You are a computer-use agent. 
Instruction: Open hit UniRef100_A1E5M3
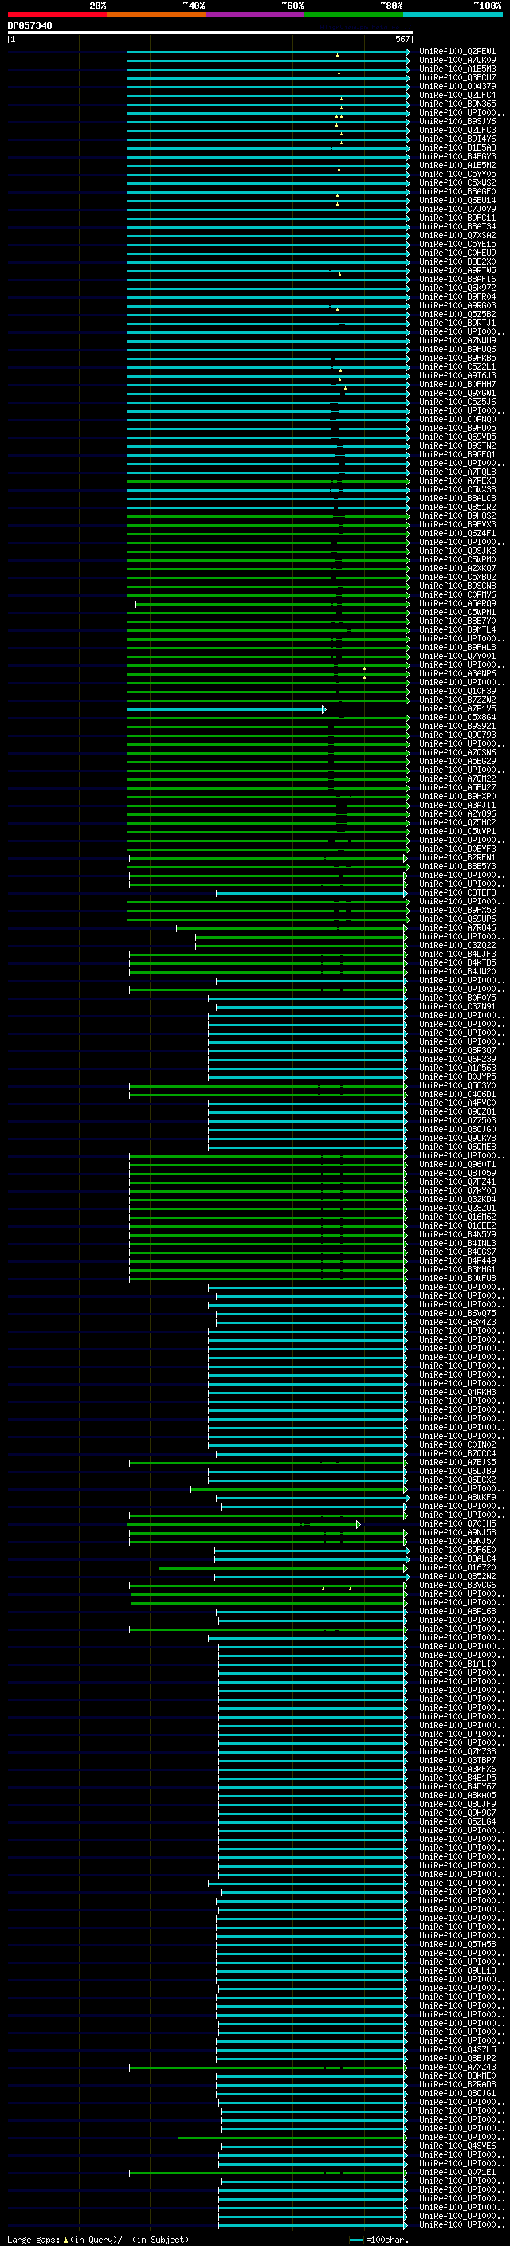pyautogui.click(x=457, y=69)
